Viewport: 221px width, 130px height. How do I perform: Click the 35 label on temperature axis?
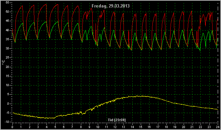[7, 39]
